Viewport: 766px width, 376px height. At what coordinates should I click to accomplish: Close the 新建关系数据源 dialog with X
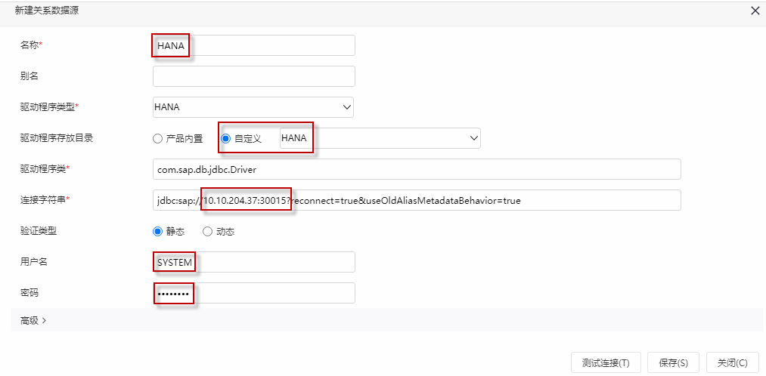(755, 11)
